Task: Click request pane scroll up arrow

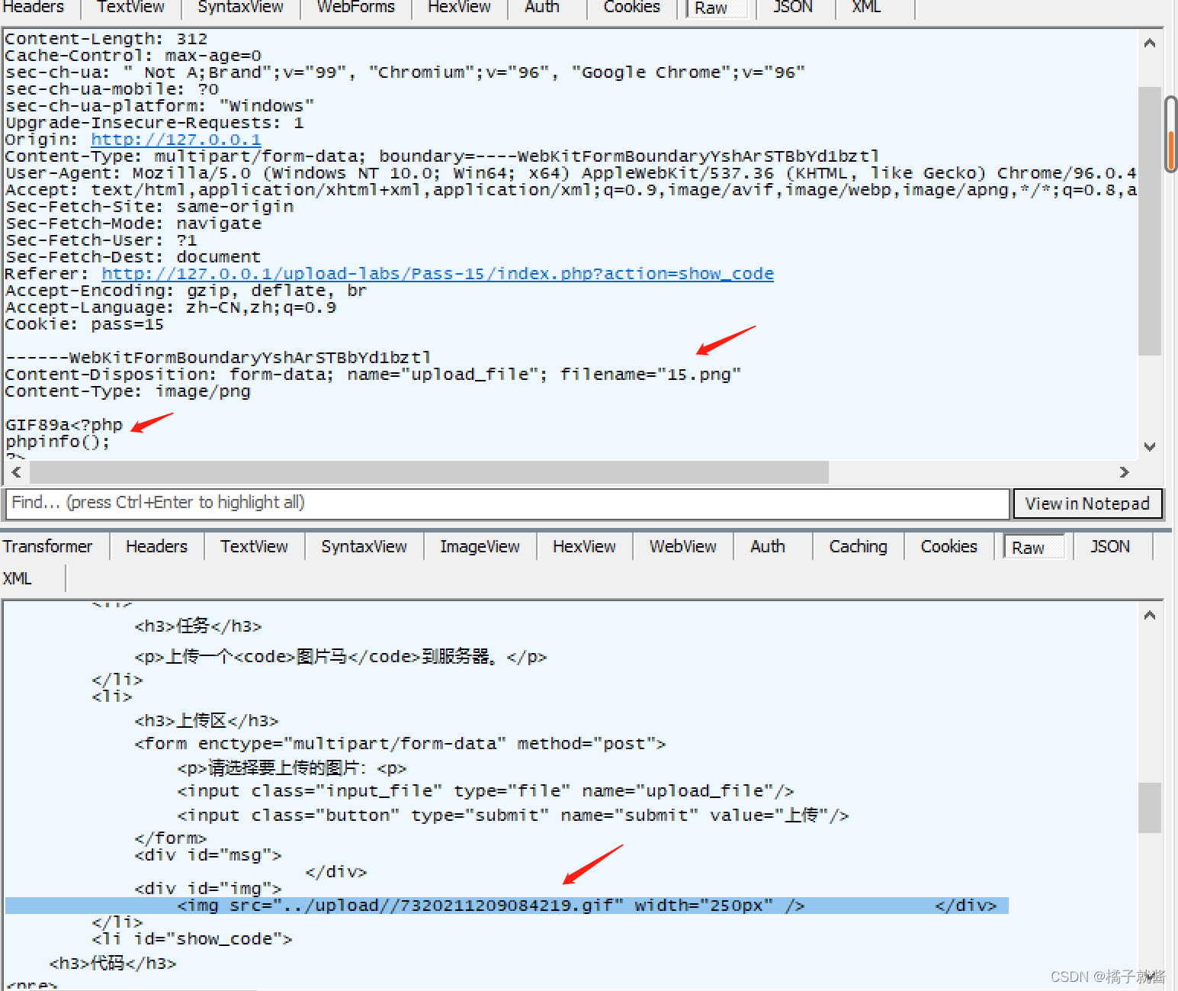Action: coord(1150,43)
